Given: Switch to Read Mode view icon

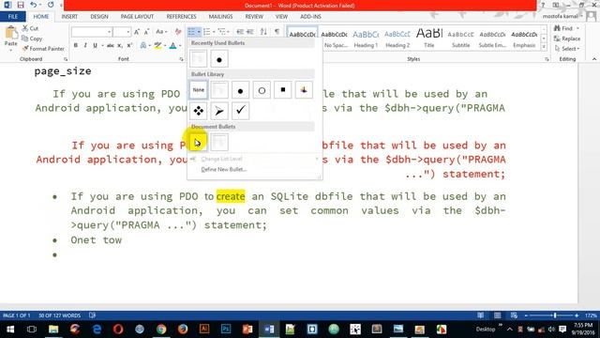Looking at the screenshot, I should [480, 315].
